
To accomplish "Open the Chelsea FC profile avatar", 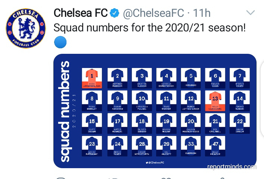I will pos(26,28).
